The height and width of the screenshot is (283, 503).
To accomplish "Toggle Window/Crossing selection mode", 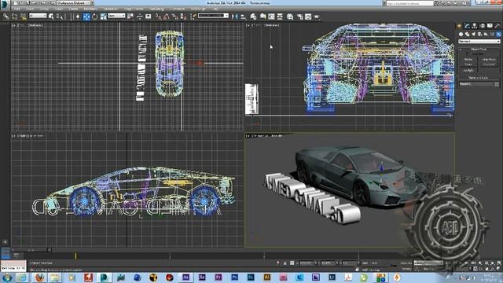I will coord(77,17).
